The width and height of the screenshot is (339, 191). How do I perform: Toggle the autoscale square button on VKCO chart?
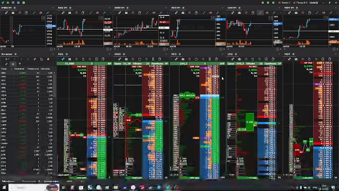coord(213,18)
